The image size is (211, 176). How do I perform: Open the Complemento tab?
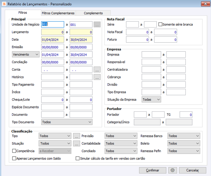(x=93, y=13)
